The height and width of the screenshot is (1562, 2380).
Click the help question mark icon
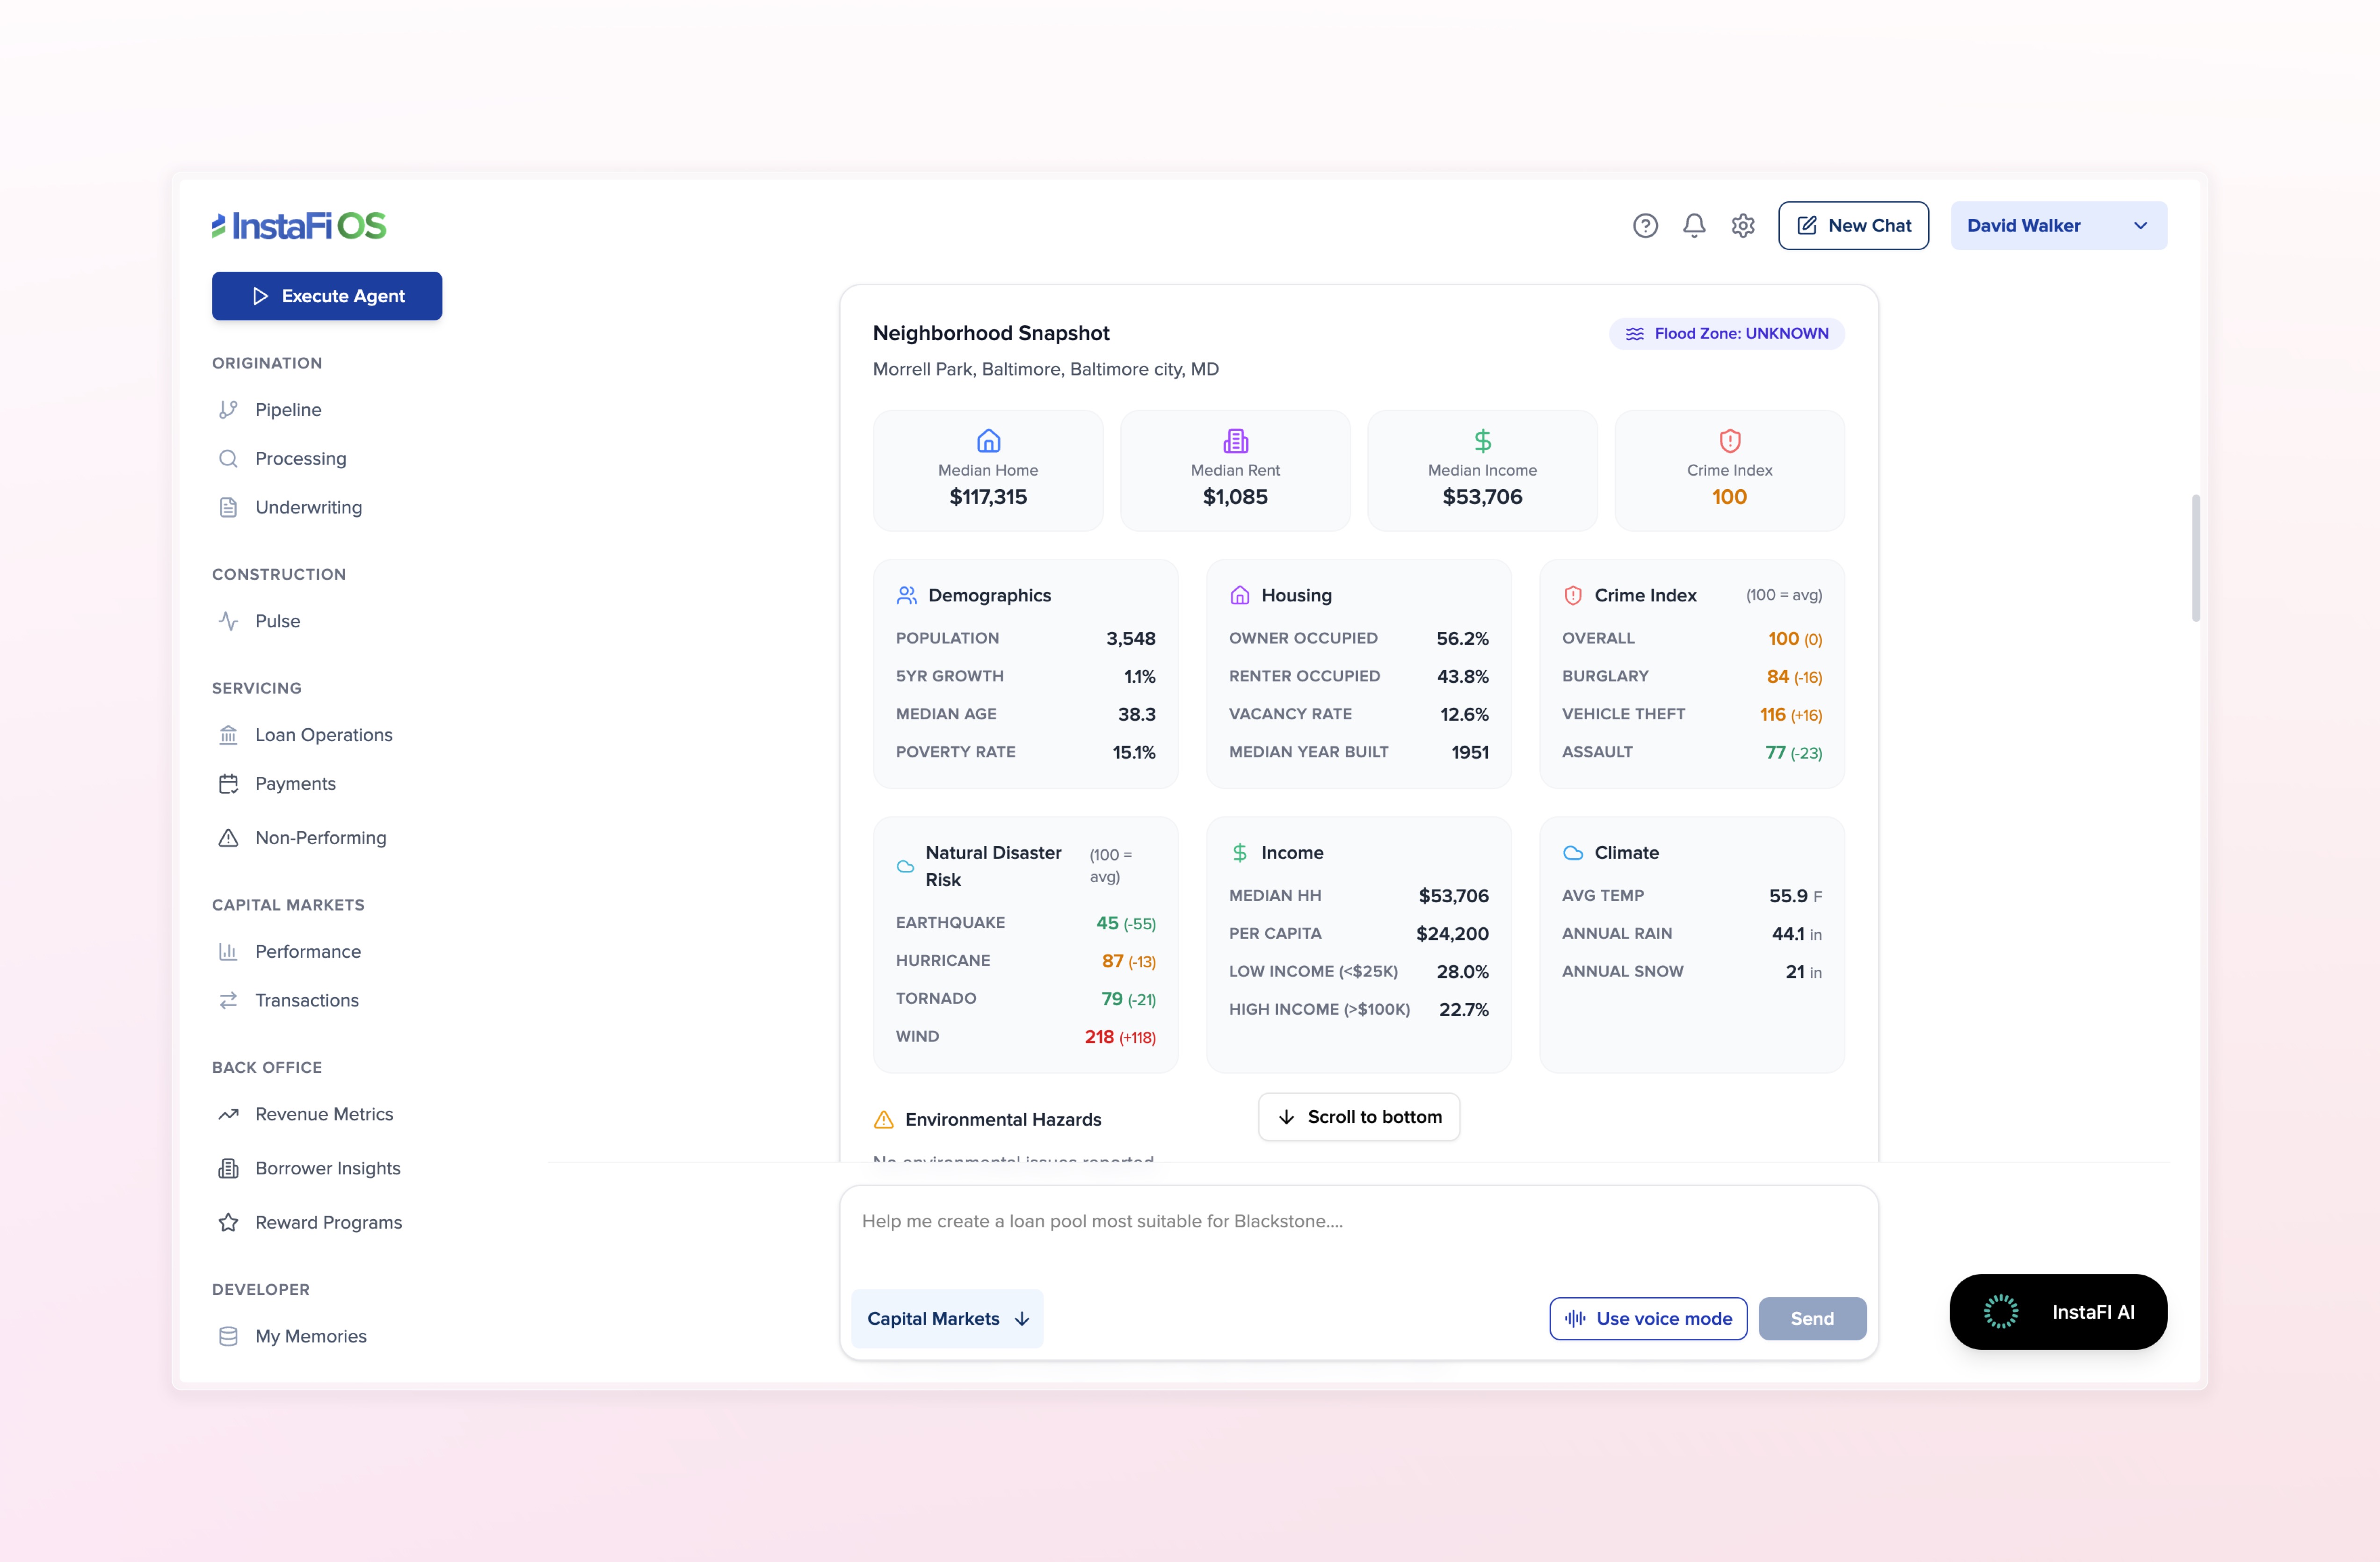coord(1645,226)
